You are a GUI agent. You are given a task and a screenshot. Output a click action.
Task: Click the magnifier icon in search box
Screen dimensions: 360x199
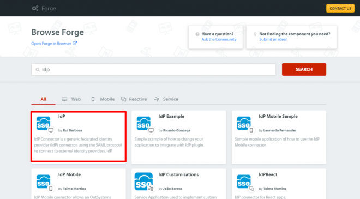point(38,70)
